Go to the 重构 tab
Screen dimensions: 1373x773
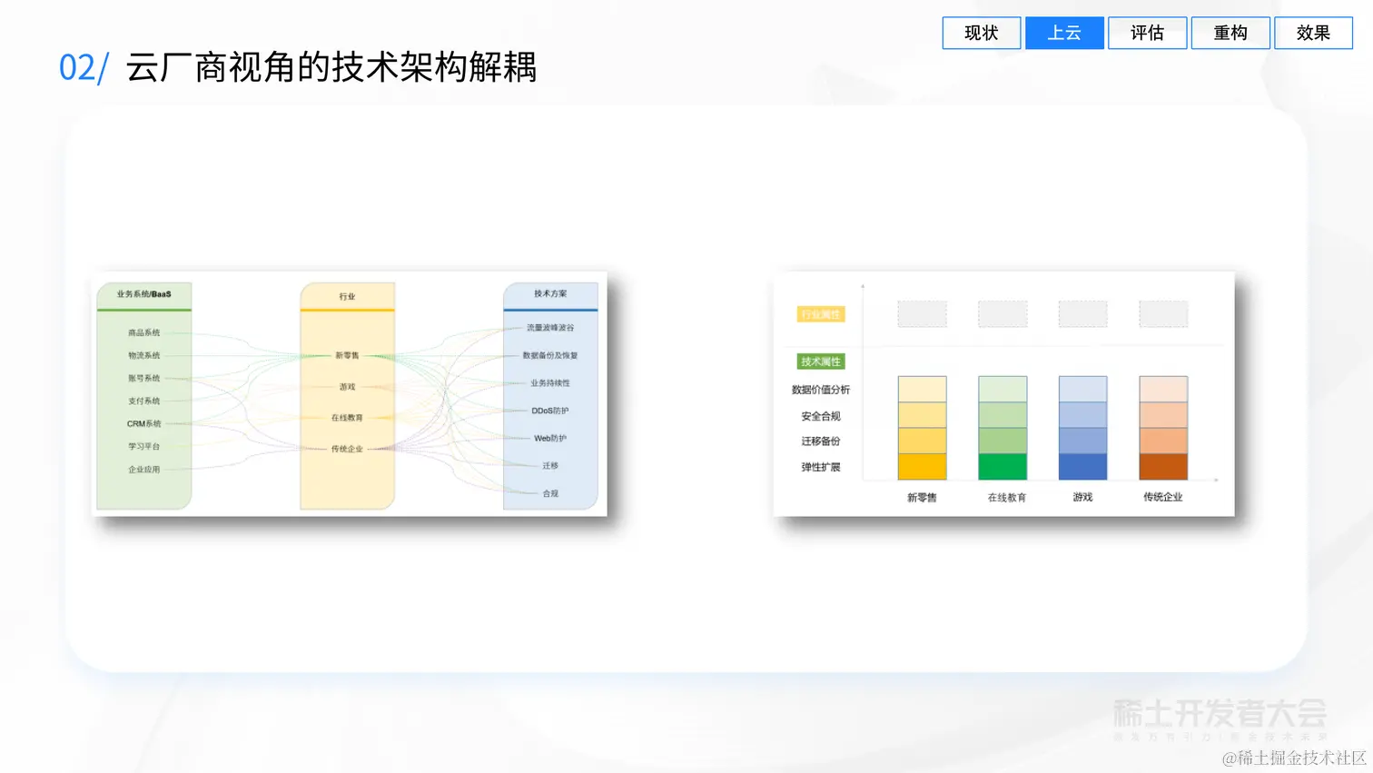pyautogui.click(x=1230, y=33)
